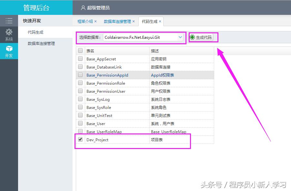Image resolution: width=291 pixels, height=191 pixels.
Task: Click the hamburger menu icon in sidebar
Action: (x=9, y=21)
